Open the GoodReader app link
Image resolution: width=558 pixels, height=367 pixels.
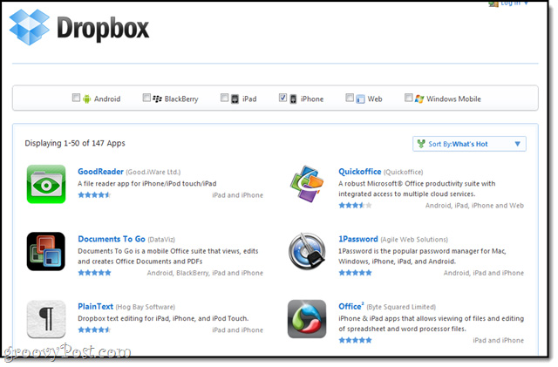pyautogui.click(x=101, y=172)
